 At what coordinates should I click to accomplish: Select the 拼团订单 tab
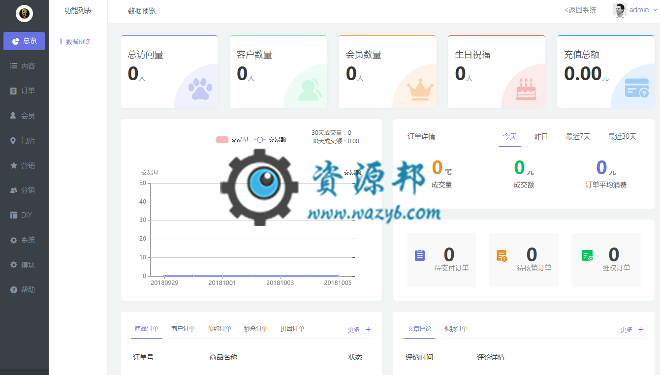292,329
